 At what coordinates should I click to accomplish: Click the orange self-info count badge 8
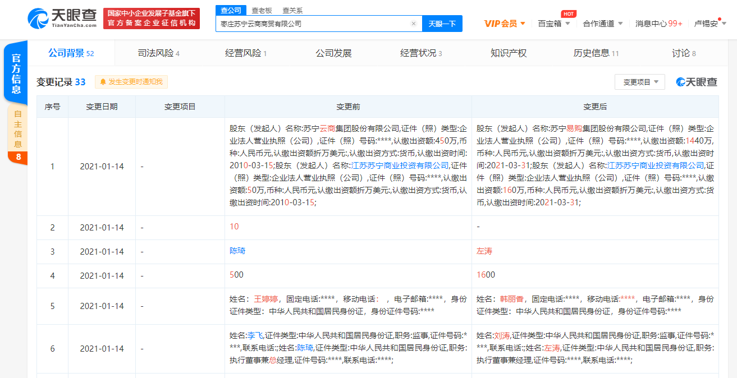[x=18, y=158]
